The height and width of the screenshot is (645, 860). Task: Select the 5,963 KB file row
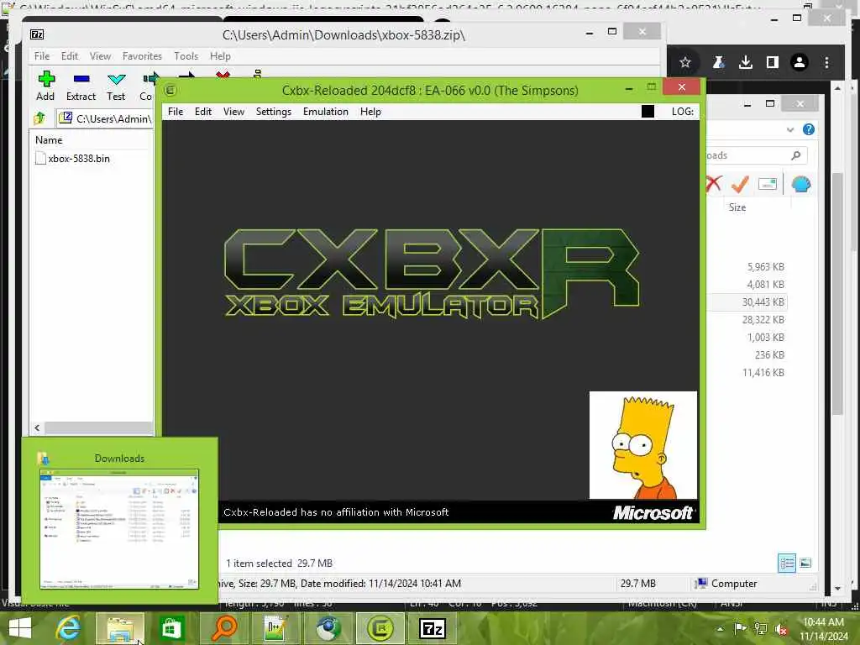(x=765, y=267)
